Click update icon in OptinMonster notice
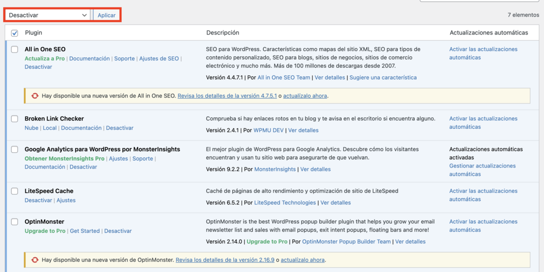Viewport: 544px width, 272px height. pos(35,260)
